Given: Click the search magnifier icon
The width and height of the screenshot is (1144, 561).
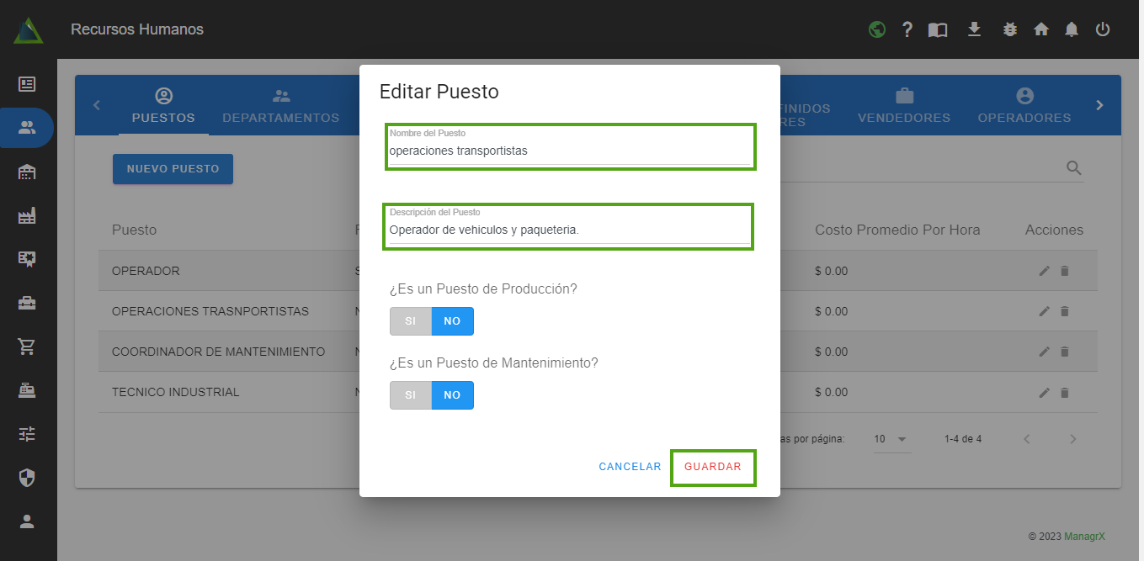Looking at the screenshot, I should tap(1074, 168).
